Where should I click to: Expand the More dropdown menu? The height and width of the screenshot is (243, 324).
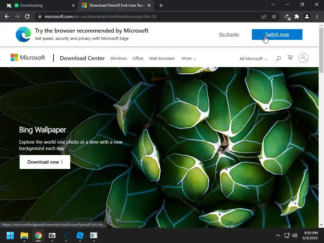[189, 59]
